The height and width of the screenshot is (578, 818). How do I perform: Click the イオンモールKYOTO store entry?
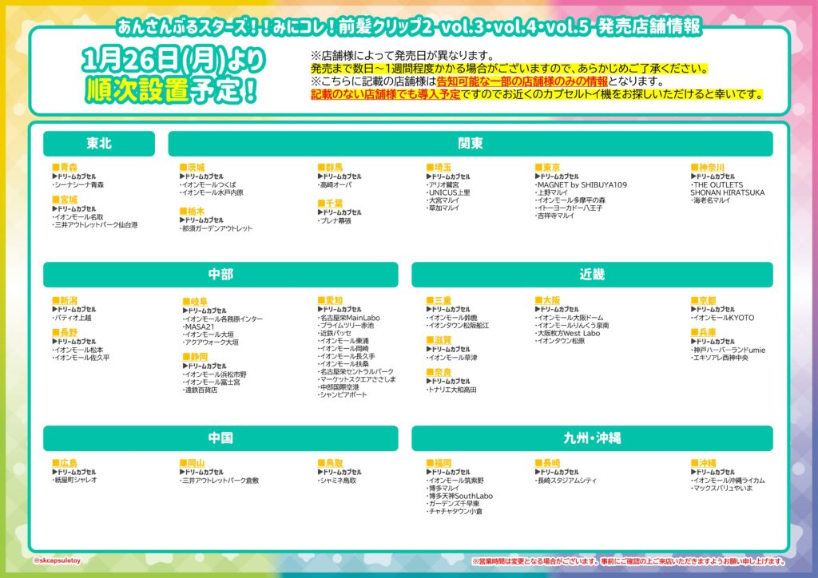point(724,318)
